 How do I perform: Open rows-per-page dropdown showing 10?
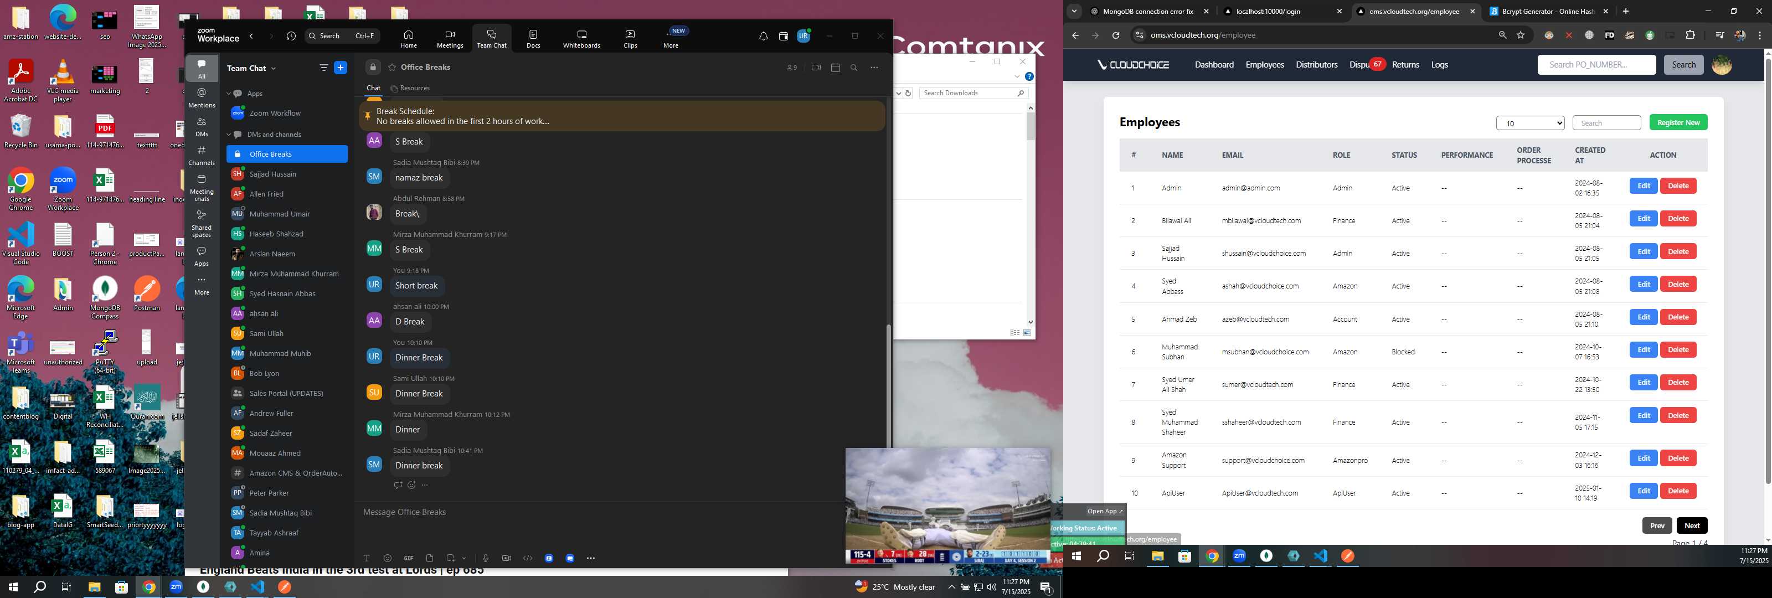tap(1530, 123)
